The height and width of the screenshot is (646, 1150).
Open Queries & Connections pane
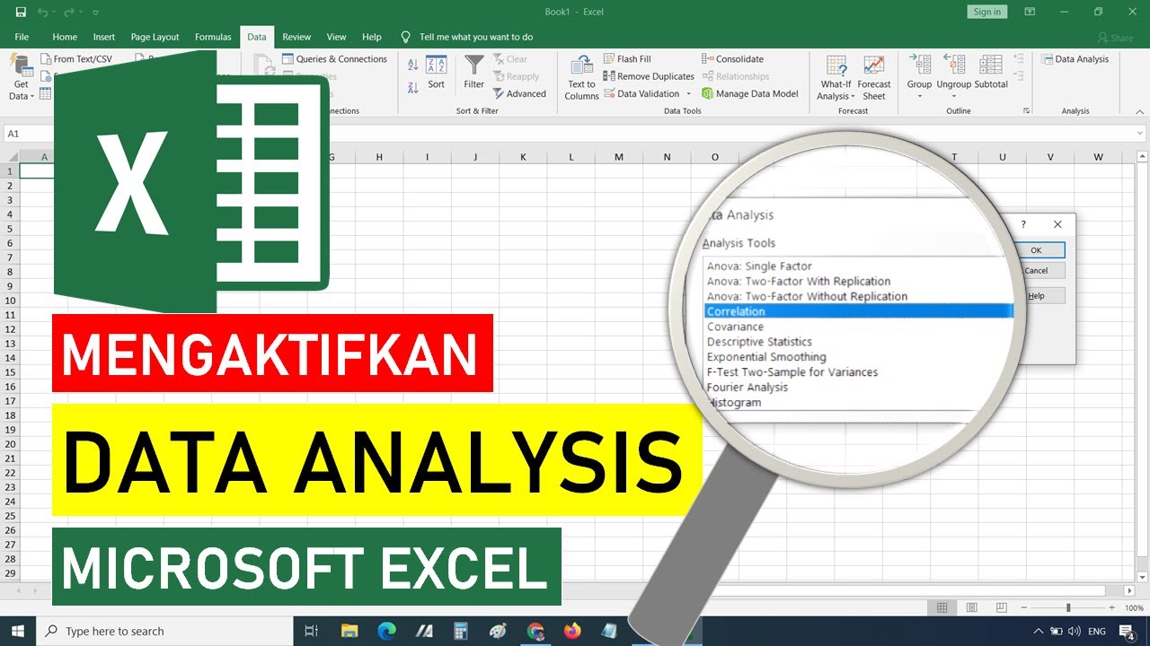tap(334, 59)
